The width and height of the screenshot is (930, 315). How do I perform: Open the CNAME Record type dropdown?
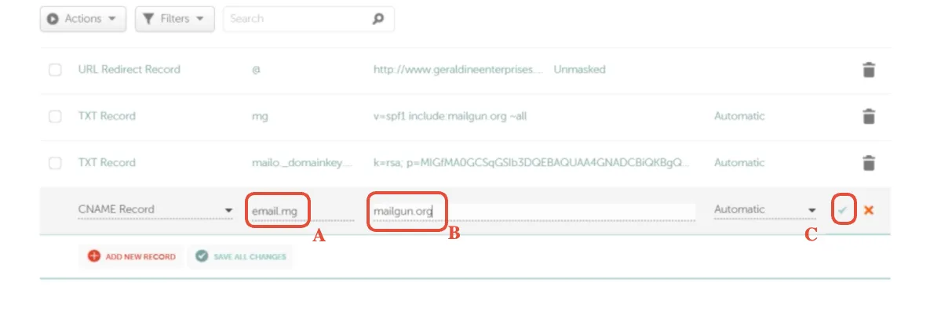point(155,209)
